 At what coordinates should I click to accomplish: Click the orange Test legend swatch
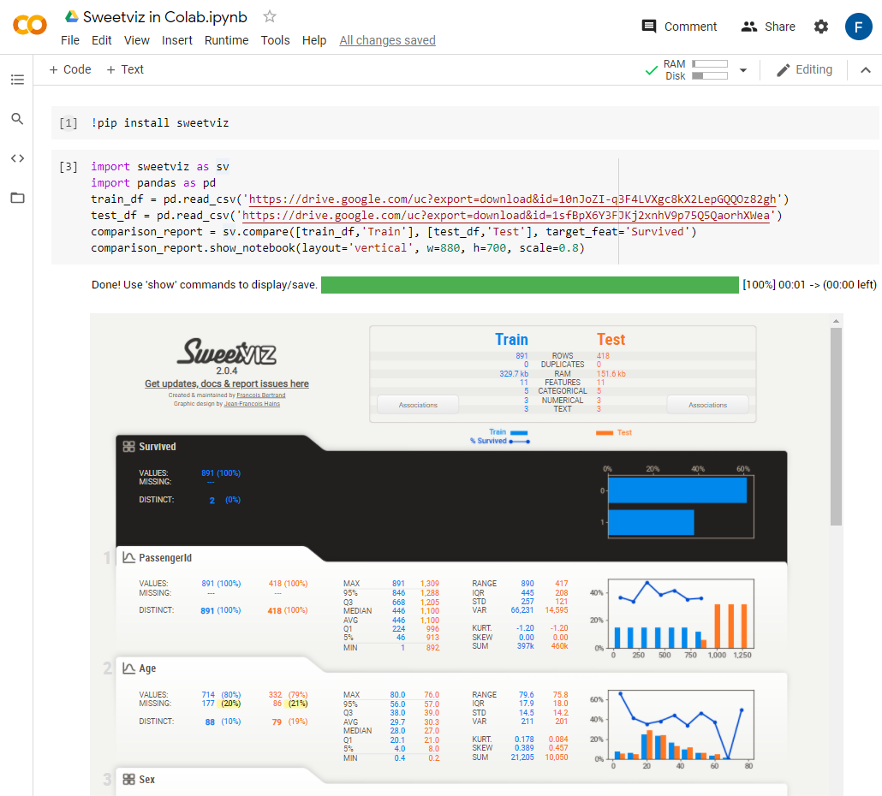click(x=605, y=433)
